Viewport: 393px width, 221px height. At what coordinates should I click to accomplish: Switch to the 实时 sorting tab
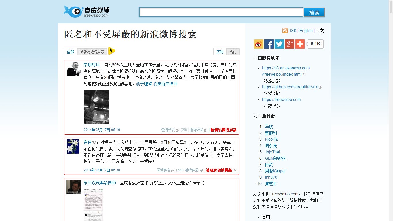(x=220, y=52)
